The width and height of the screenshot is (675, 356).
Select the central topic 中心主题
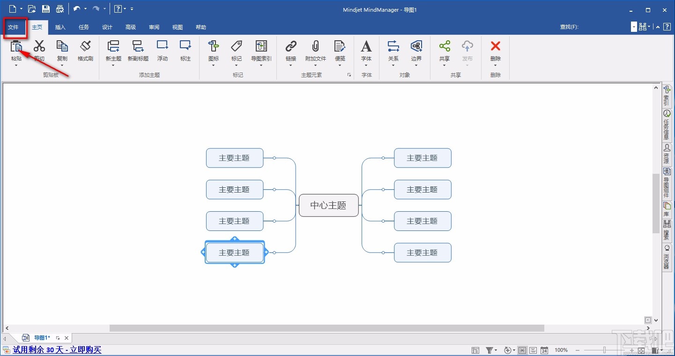coord(328,205)
